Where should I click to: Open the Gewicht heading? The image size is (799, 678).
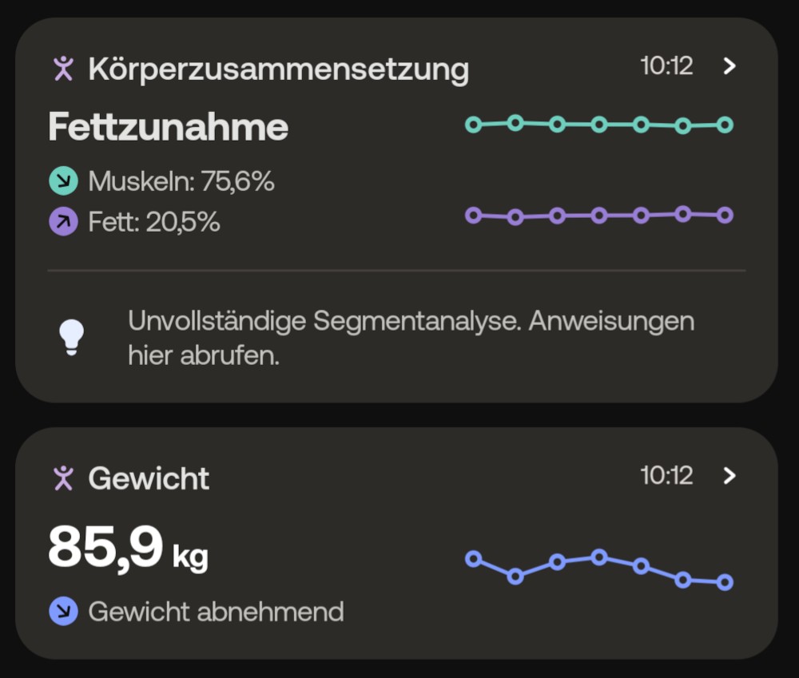(x=149, y=478)
